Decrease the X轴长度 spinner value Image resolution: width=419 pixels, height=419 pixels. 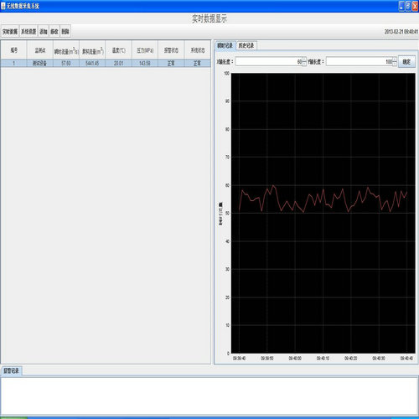[304, 64]
